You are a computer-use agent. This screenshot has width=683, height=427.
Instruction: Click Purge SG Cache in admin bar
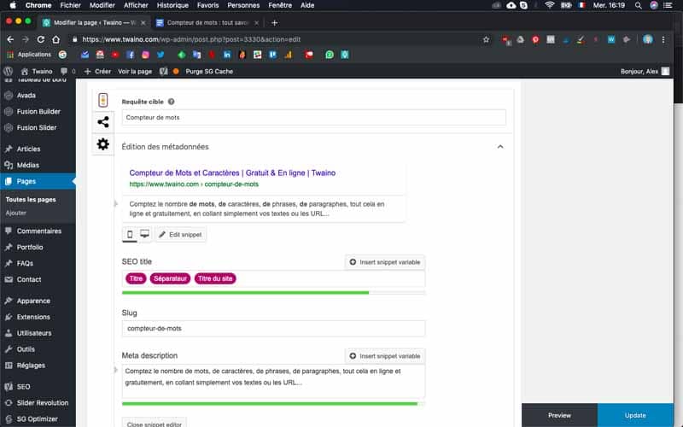click(209, 71)
